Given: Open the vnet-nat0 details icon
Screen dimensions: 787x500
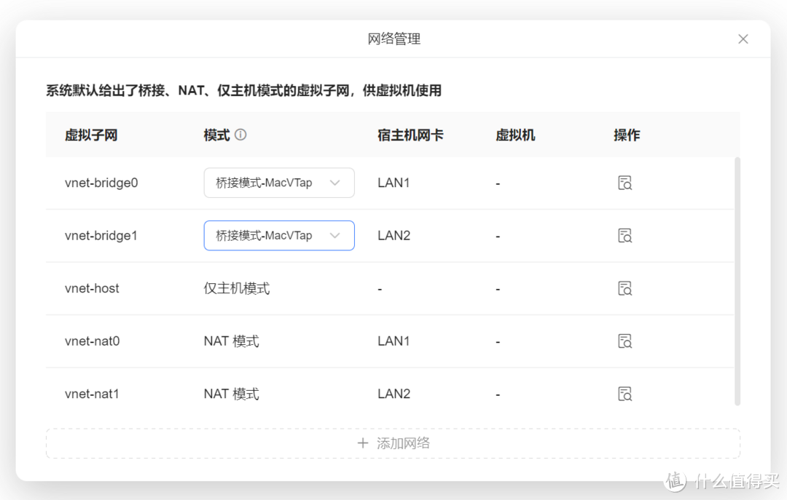Looking at the screenshot, I should click(x=624, y=341).
